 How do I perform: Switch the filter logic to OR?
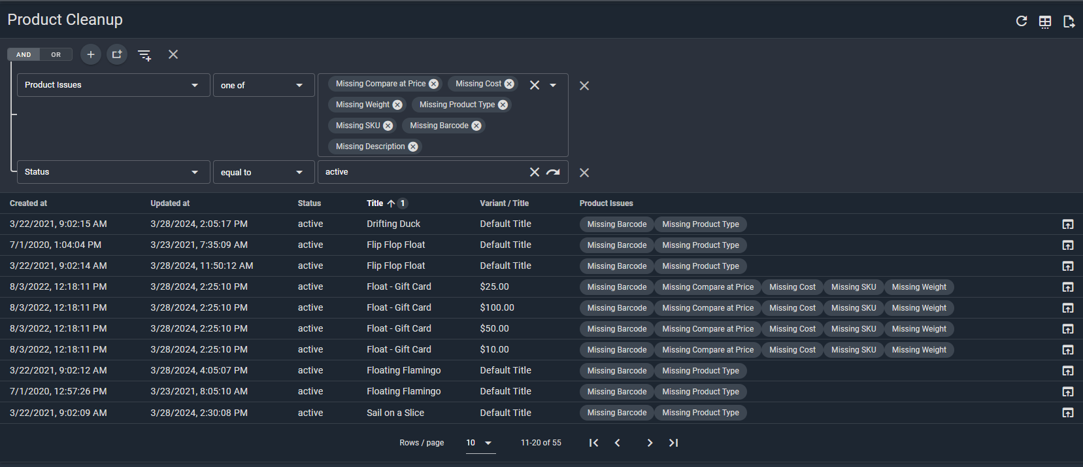pyautogui.click(x=56, y=55)
